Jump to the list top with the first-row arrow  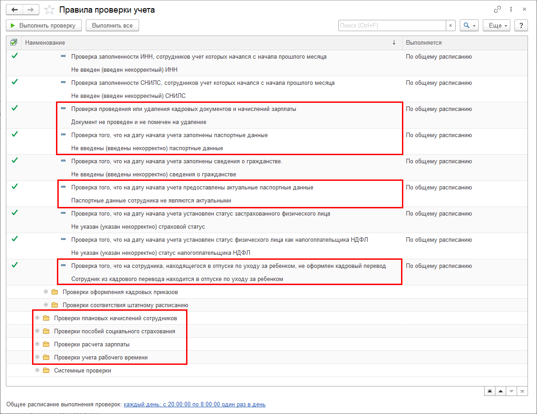[489, 391]
